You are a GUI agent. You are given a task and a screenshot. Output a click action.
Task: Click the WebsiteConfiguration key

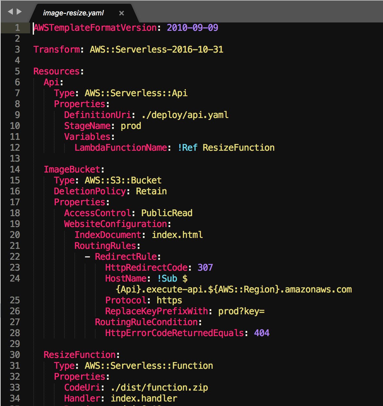tap(115, 224)
